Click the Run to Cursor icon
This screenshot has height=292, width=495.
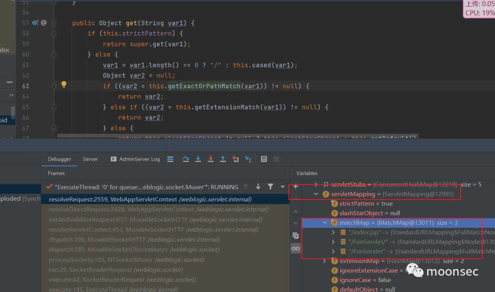tap(248, 159)
